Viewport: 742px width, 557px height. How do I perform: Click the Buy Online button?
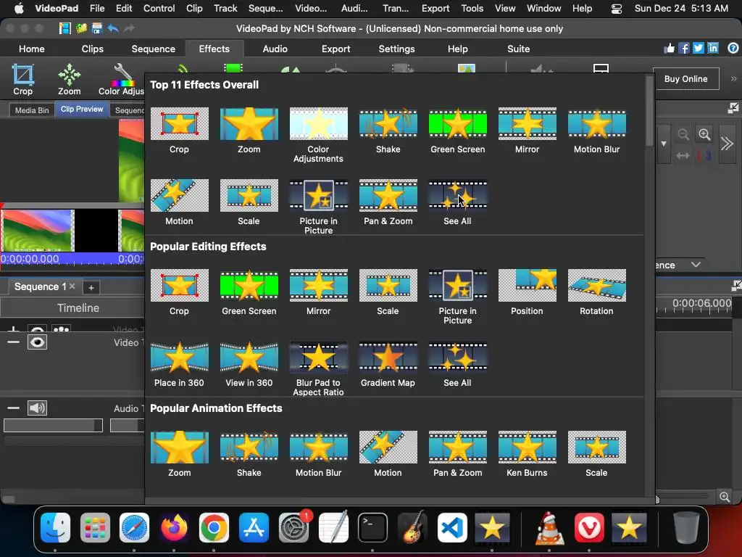pos(685,79)
